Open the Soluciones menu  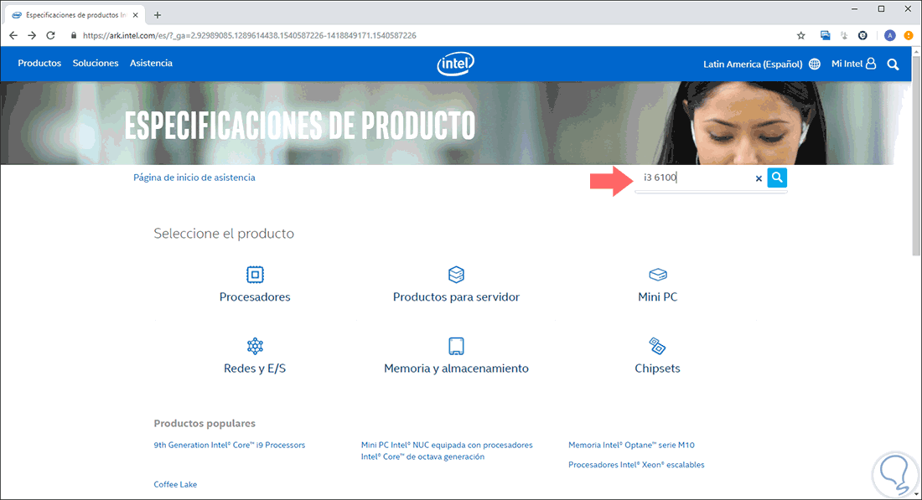(96, 63)
